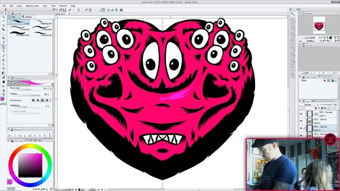
Task: Open the anti-aliasing dropdown arrow
Action: coord(50,100)
